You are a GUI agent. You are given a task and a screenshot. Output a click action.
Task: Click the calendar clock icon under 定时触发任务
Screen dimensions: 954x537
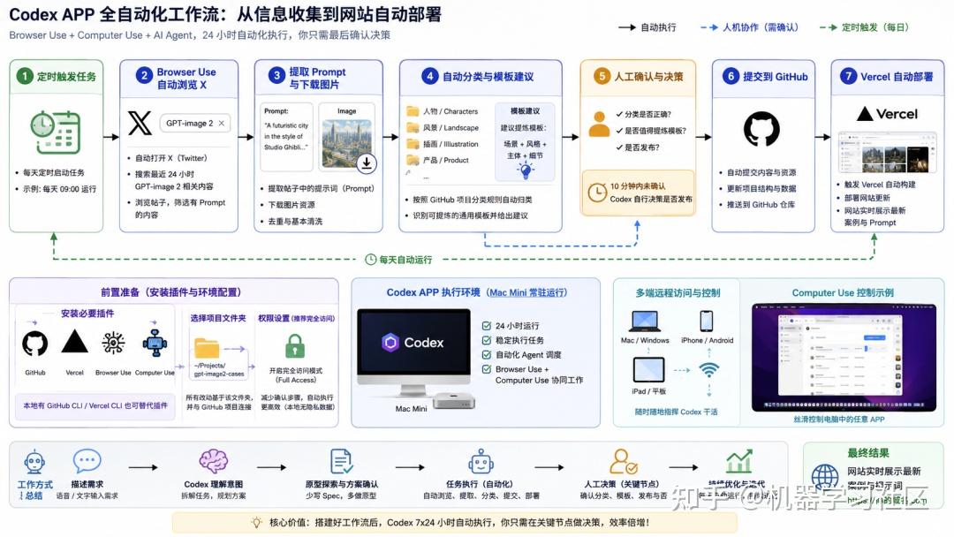point(56,132)
